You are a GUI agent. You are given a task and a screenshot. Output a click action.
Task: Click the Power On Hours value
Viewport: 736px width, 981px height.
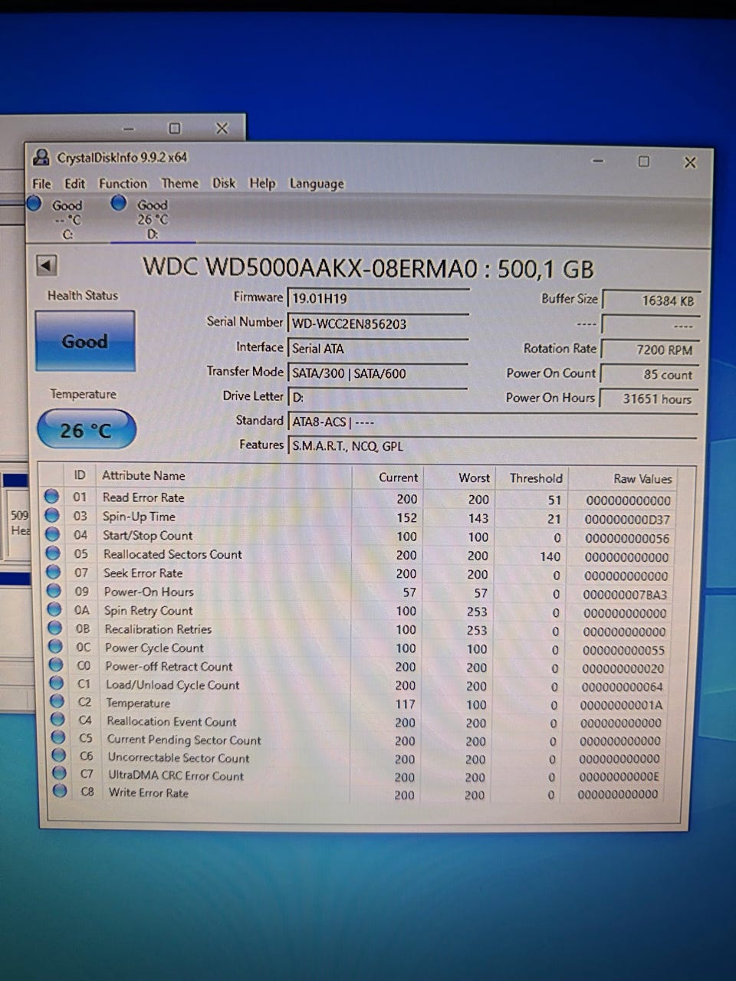click(651, 399)
